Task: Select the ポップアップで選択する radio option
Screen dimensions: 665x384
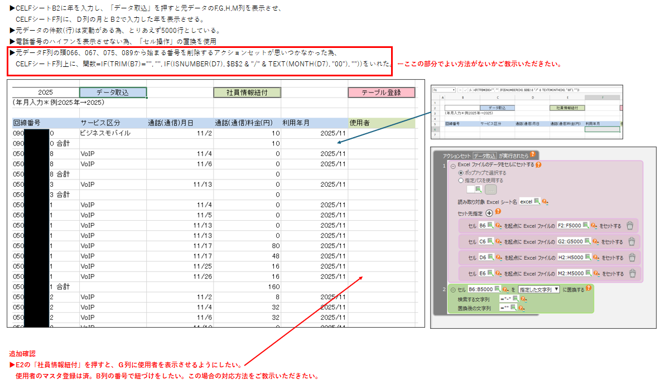Action: click(x=461, y=173)
